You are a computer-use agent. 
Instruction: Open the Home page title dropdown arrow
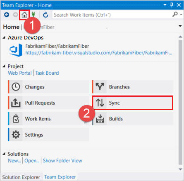(180, 26)
